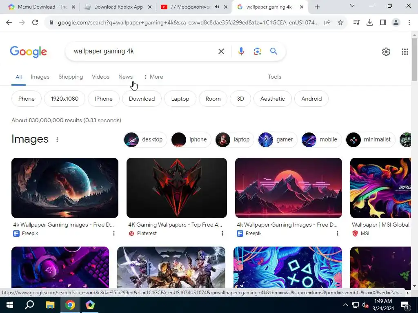Open Windows taskbar search
The height and width of the screenshot is (313, 418).
[29, 305]
